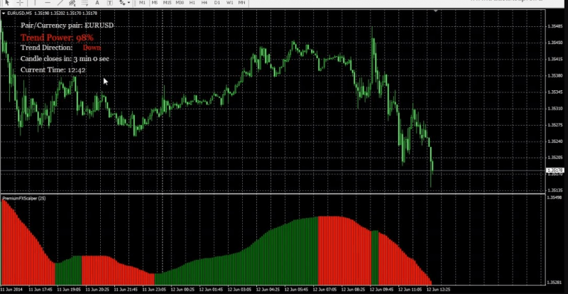Change timeframe to D1 daily
Screen dimensions: 568x294
217,3
